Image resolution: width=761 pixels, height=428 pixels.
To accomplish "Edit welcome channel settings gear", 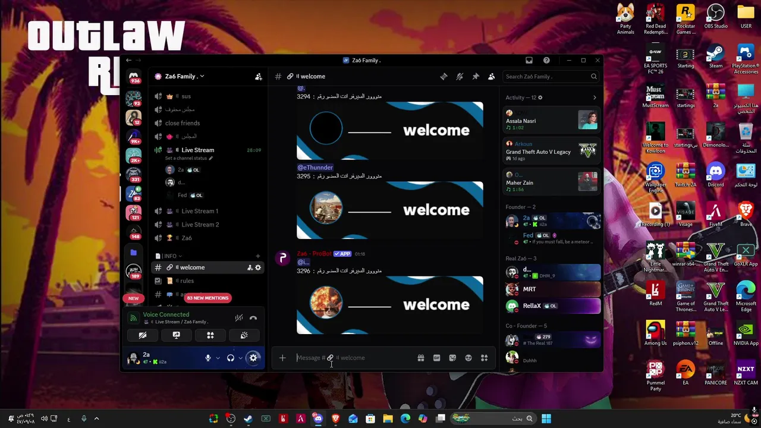I will click(x=258, y=267).
